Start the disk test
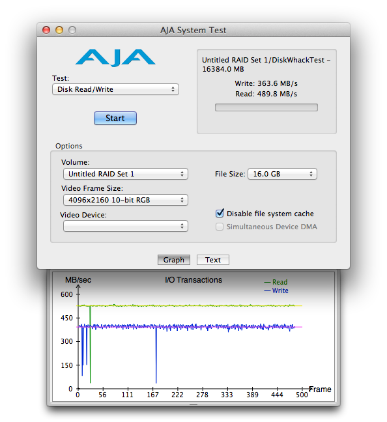The image size is (387, 422). click(115, 118)
